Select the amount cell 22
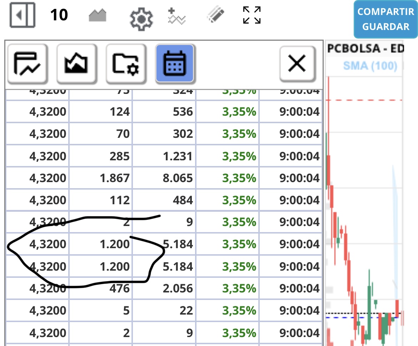Screen dimensions: 418x346 164,310
